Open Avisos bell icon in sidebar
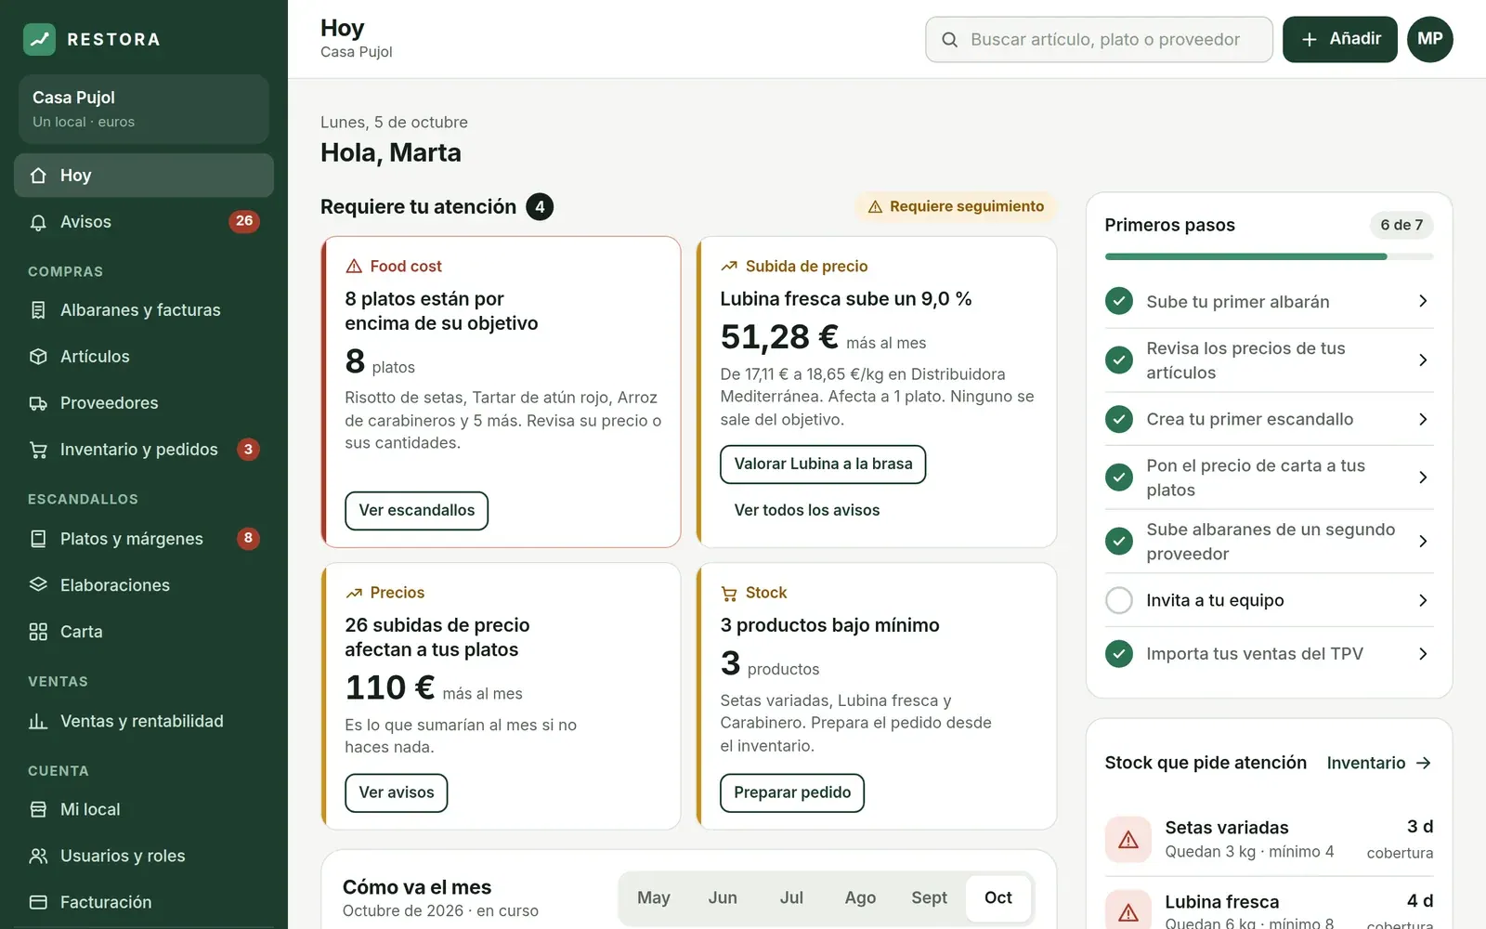Image resolution: width=1486 pixels, height=929 pixels. click(x=38, y=222)
